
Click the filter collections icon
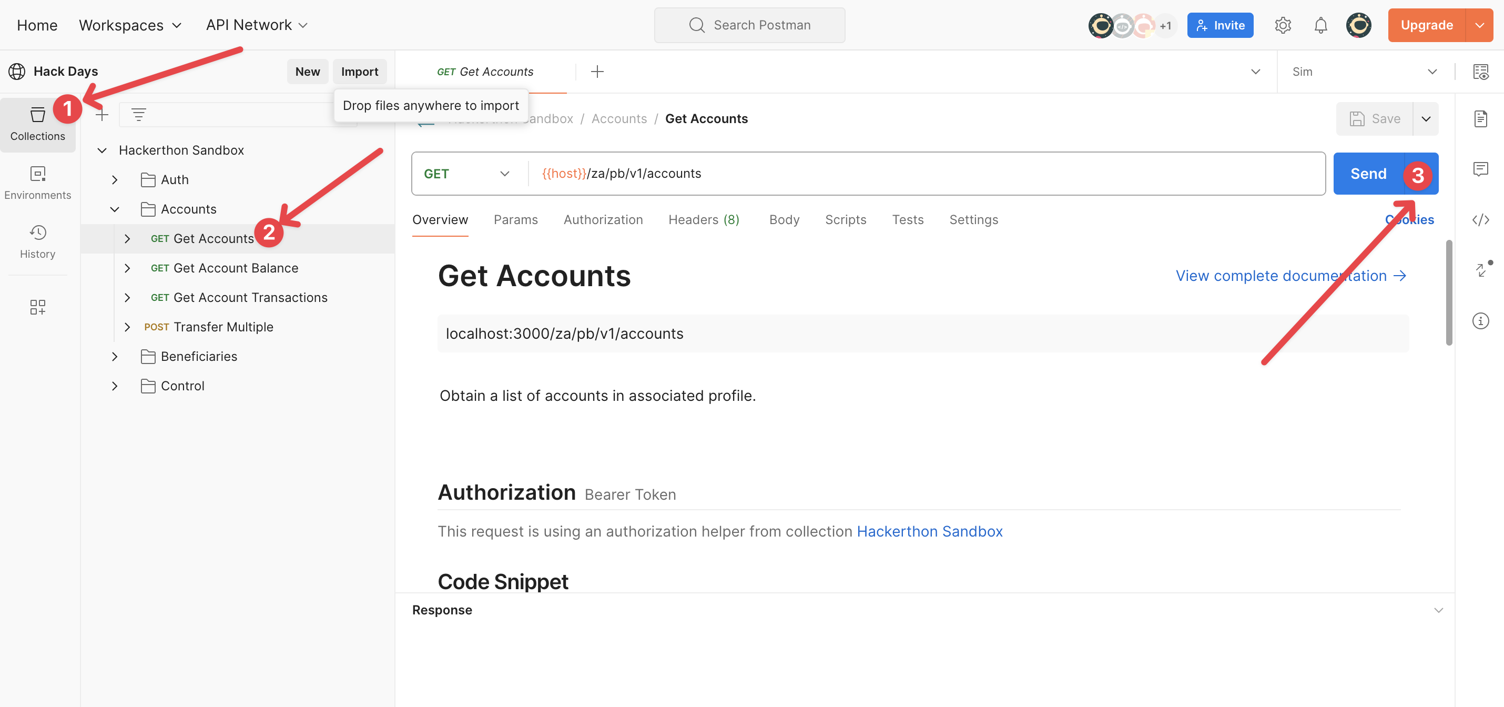tap(138, 115)
